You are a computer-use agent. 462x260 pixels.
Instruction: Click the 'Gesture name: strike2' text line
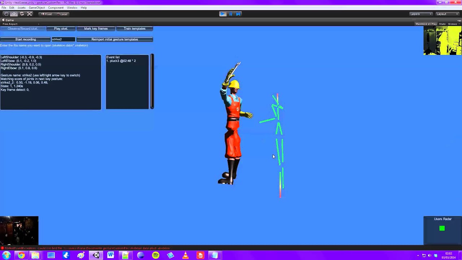coord(40,75)
